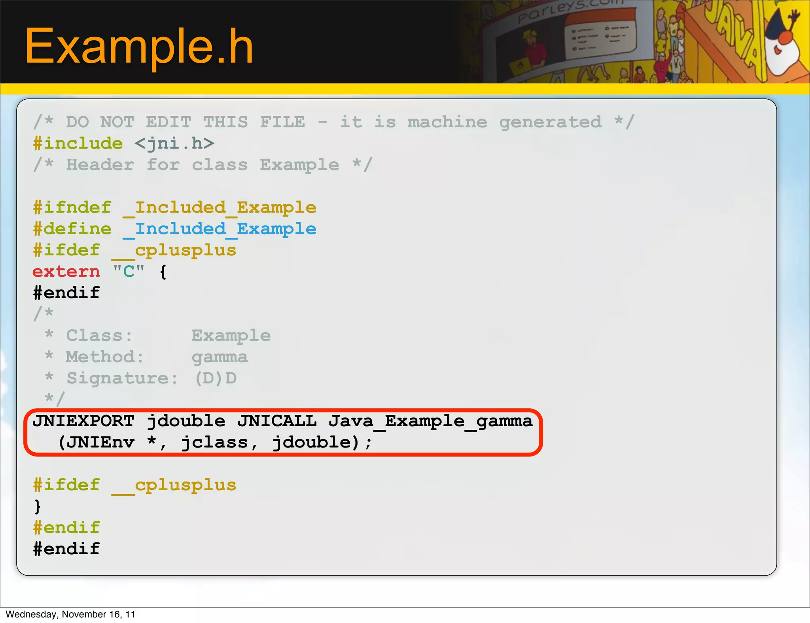Select the JNIEnv * parameter
The height and width of the screenshot is (623, 810).
(x=112, y=443)
